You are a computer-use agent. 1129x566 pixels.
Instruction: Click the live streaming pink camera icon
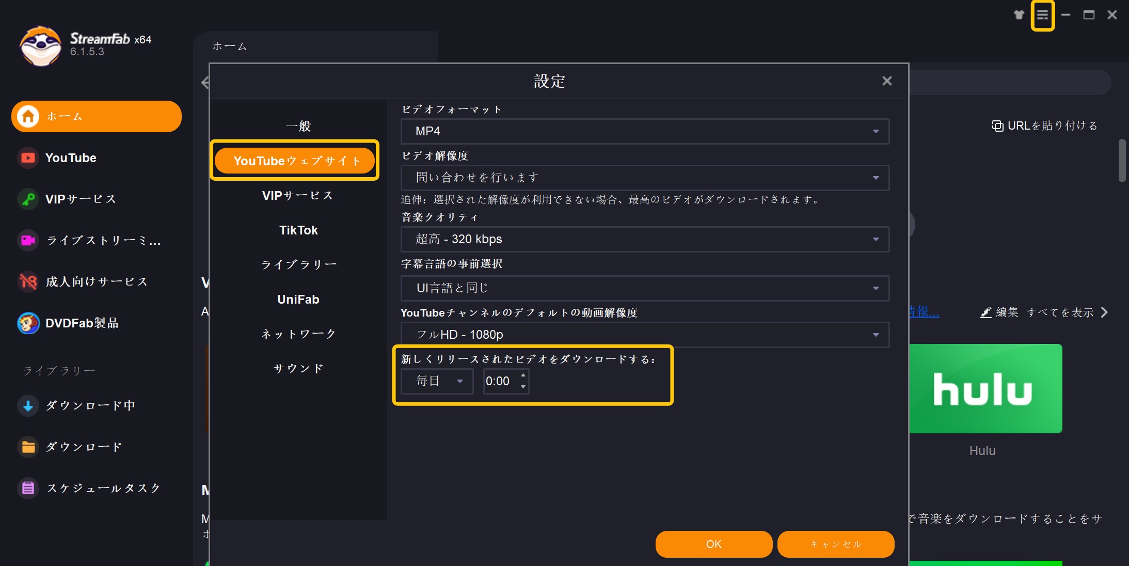point(28,240)
